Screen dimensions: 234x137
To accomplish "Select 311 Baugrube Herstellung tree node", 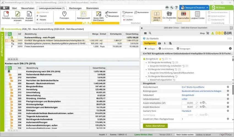I will (x=159, y=62).
